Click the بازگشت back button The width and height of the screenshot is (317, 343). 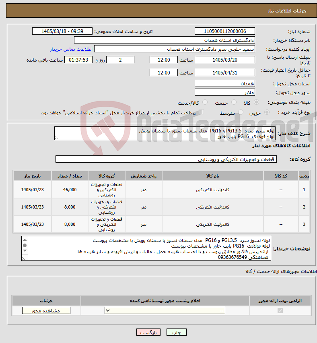click(148, 332)
